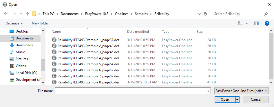Click the Samples breadcrumb in path

click(x=141, y=14)
